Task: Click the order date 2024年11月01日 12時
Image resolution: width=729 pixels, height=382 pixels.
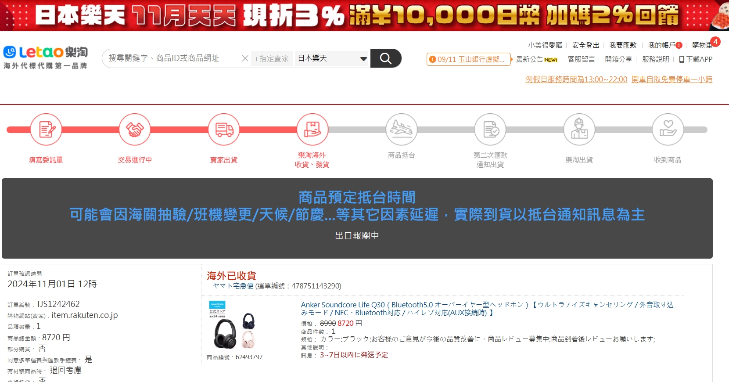Action: (52, 284)
